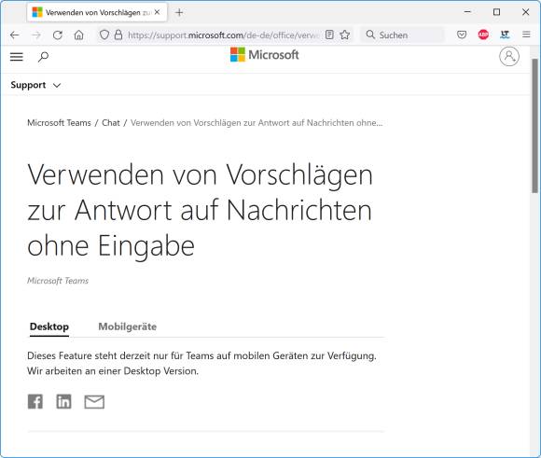Switch to the Desktop tab
The image size is (541, 458).
click(x=49, y=326)
